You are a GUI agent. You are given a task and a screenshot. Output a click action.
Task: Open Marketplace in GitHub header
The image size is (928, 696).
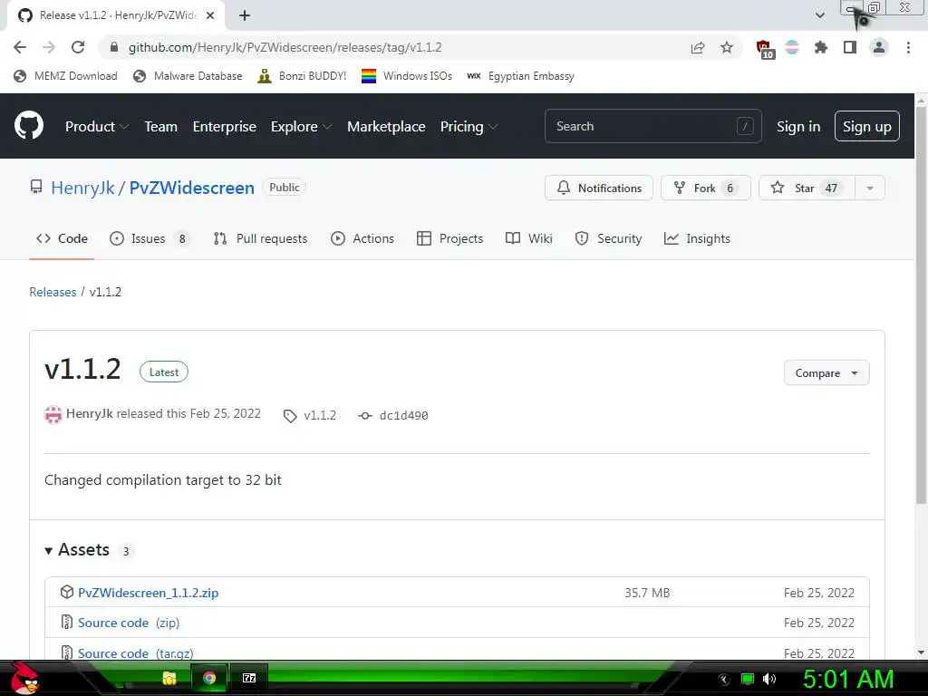click(x=386, y=127)
